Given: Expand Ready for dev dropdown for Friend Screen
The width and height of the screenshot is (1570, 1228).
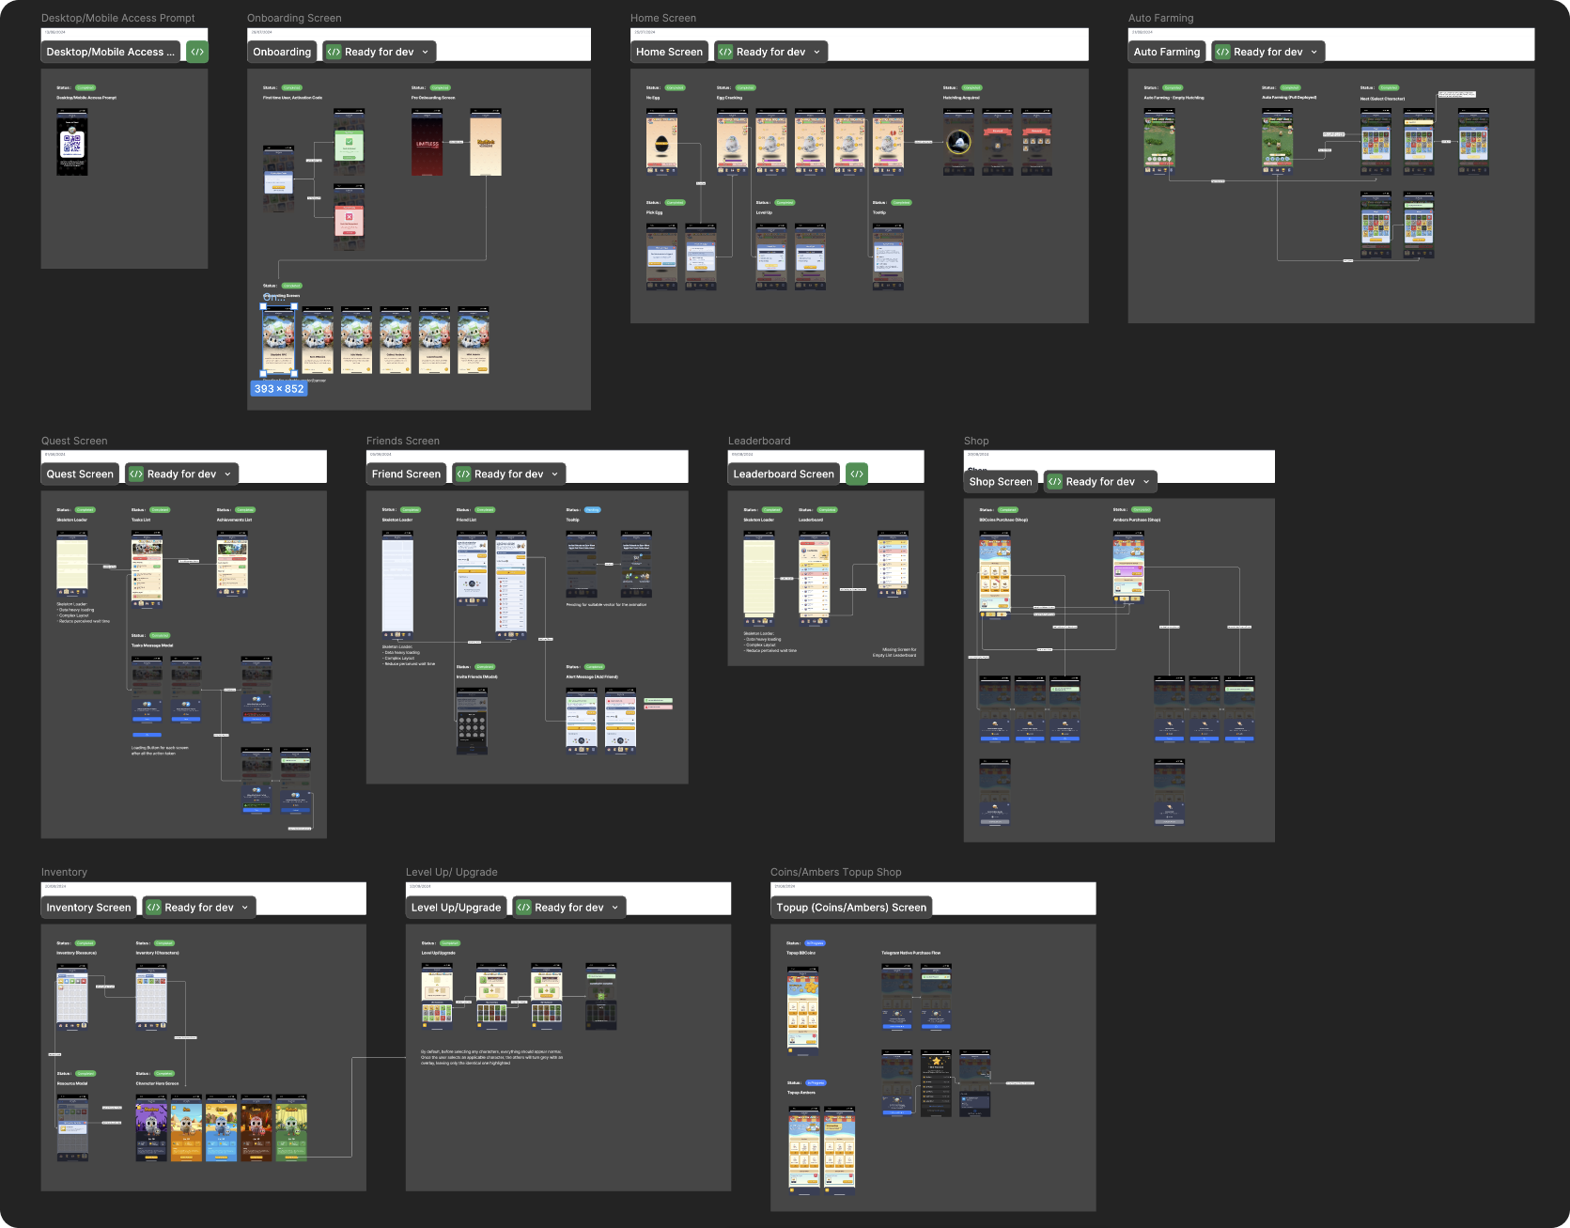Looking at the screenshot, I should tap(509, 474).
